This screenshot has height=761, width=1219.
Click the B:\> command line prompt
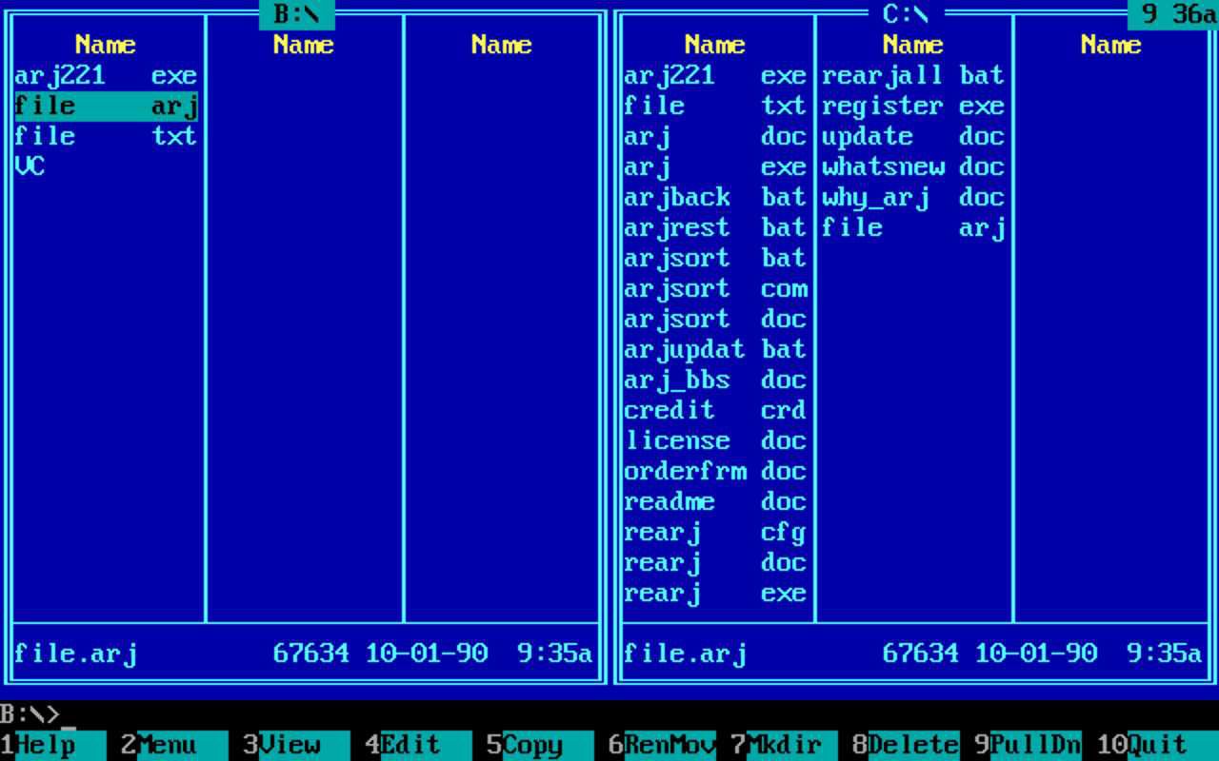click(30, 714)
